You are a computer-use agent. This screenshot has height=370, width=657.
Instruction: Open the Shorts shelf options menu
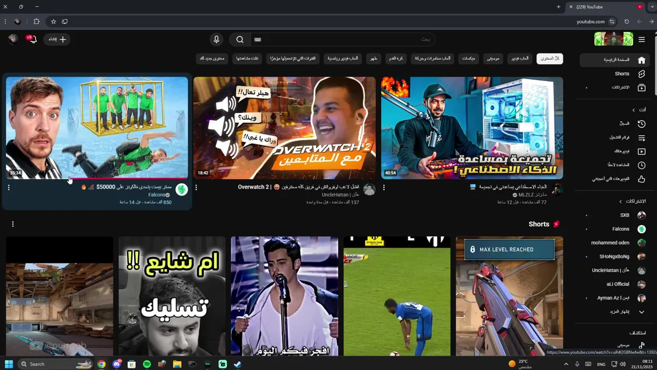(x=13, y=224)
